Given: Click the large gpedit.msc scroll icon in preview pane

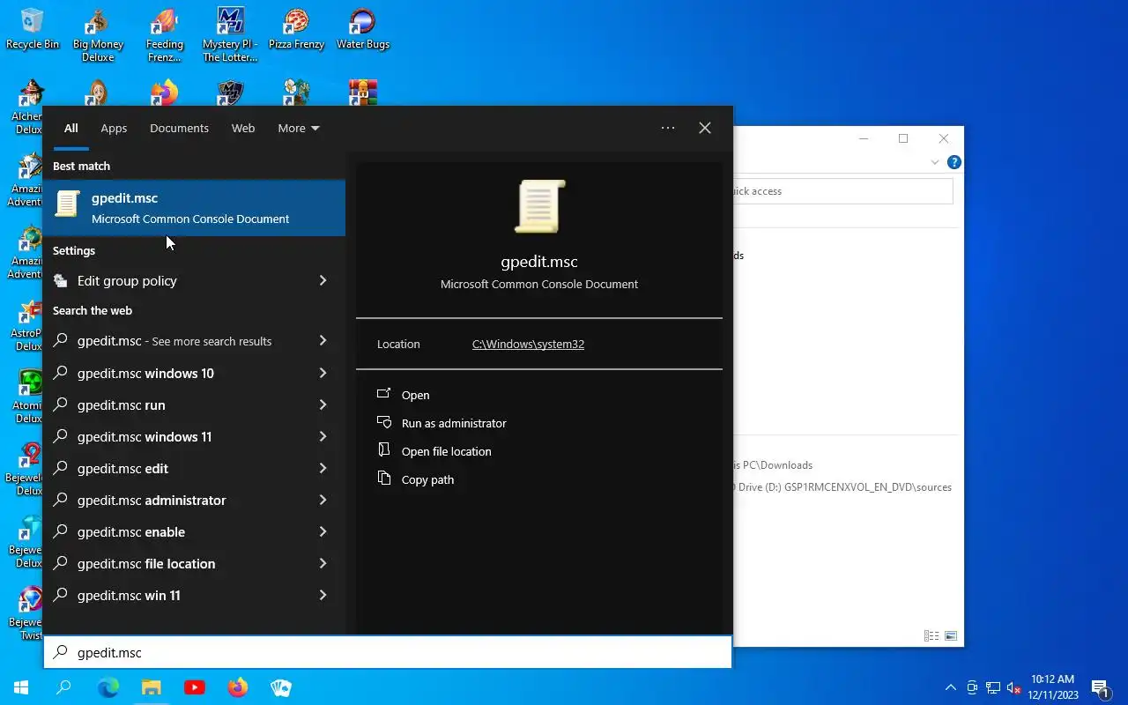Looking at the screenshot, I should point(539,207).
